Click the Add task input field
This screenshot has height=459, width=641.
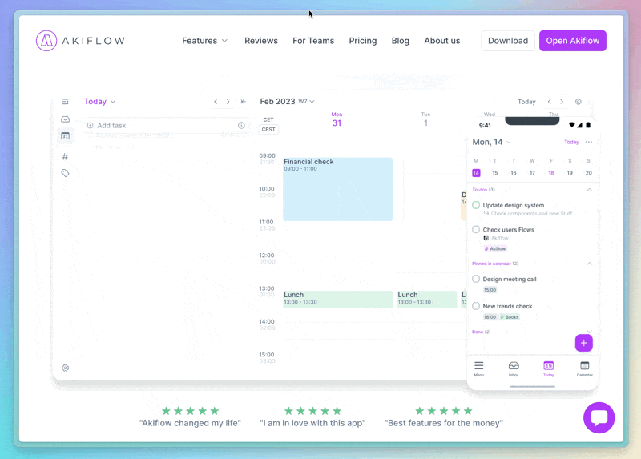tap(166, 126)
